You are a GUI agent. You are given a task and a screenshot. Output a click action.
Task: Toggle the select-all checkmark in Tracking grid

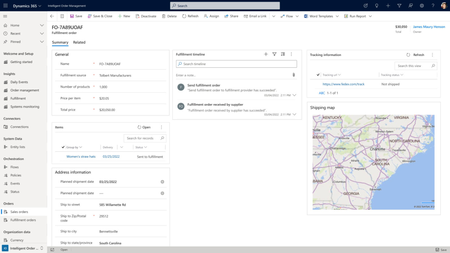(318, 75)
